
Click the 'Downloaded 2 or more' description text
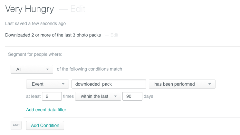(x=53, y=35)
